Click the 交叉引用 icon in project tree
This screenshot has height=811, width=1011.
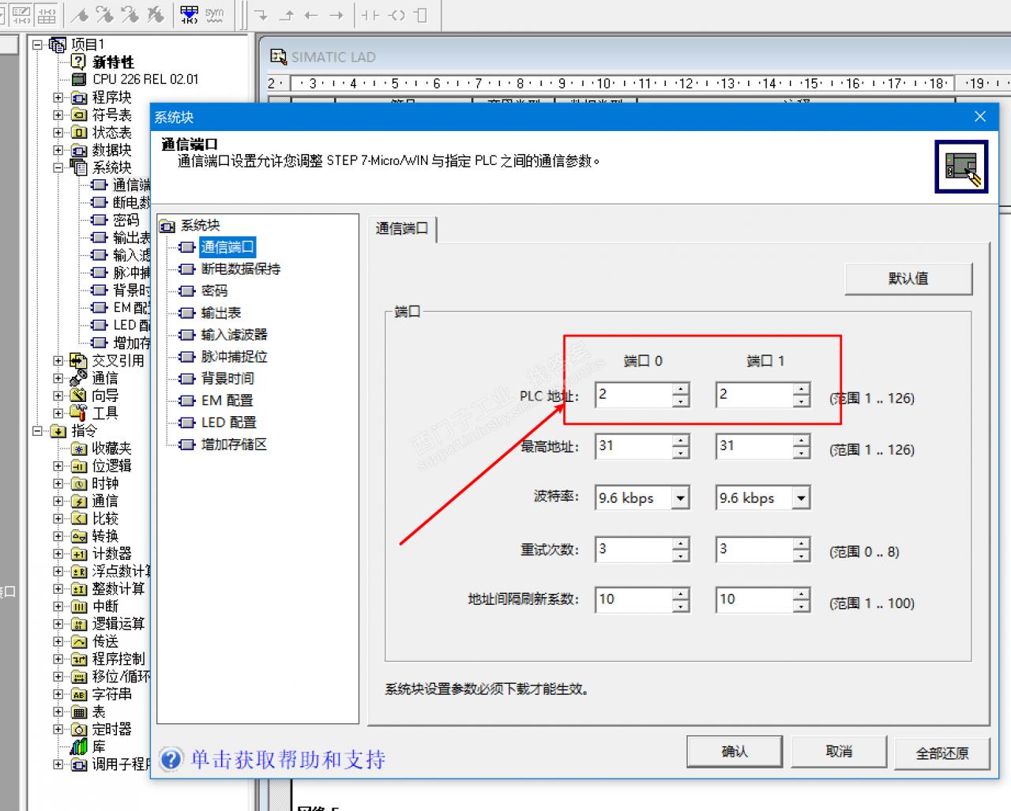point(78,361)
